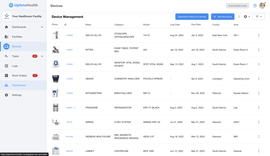Viewport: 270px width, 156px height.
Task: Open device ID 139203 link
Action: tap(69, 79)
